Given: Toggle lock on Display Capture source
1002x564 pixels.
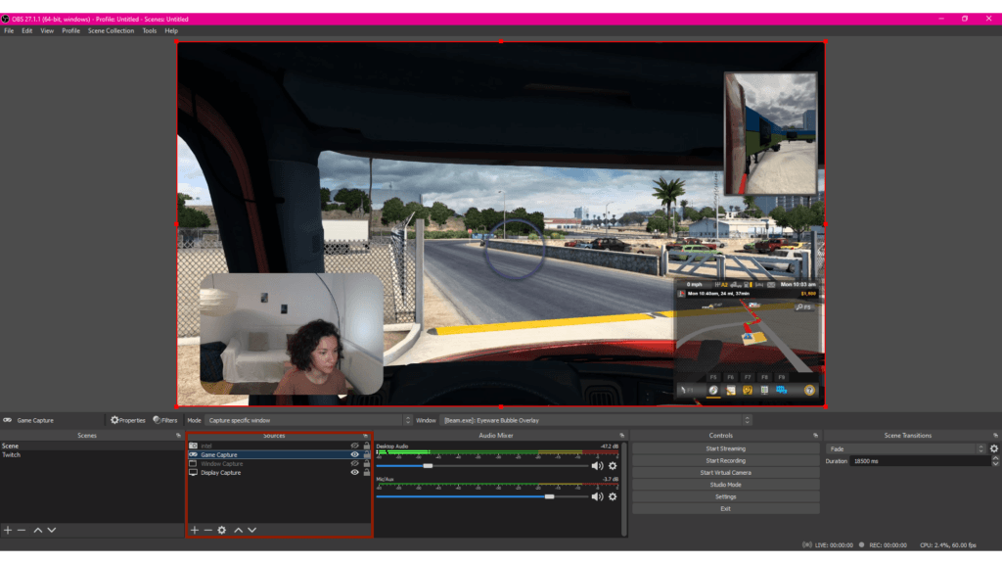Looking at the screenshot, I should click(367, 473).
